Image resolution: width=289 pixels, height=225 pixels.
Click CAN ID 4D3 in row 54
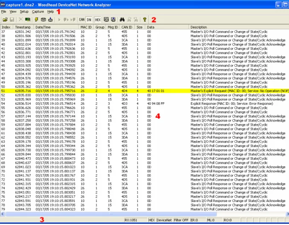124,104
